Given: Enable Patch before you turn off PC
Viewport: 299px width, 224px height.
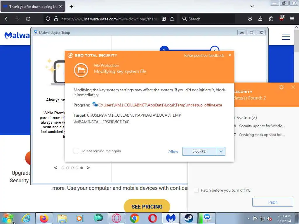Looking at the screenshot, I should [196, 190].
